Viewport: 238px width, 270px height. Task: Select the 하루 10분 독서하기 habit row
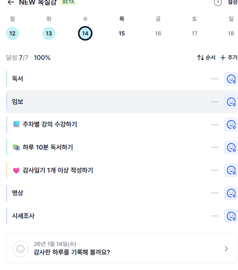tap(86, 147)
